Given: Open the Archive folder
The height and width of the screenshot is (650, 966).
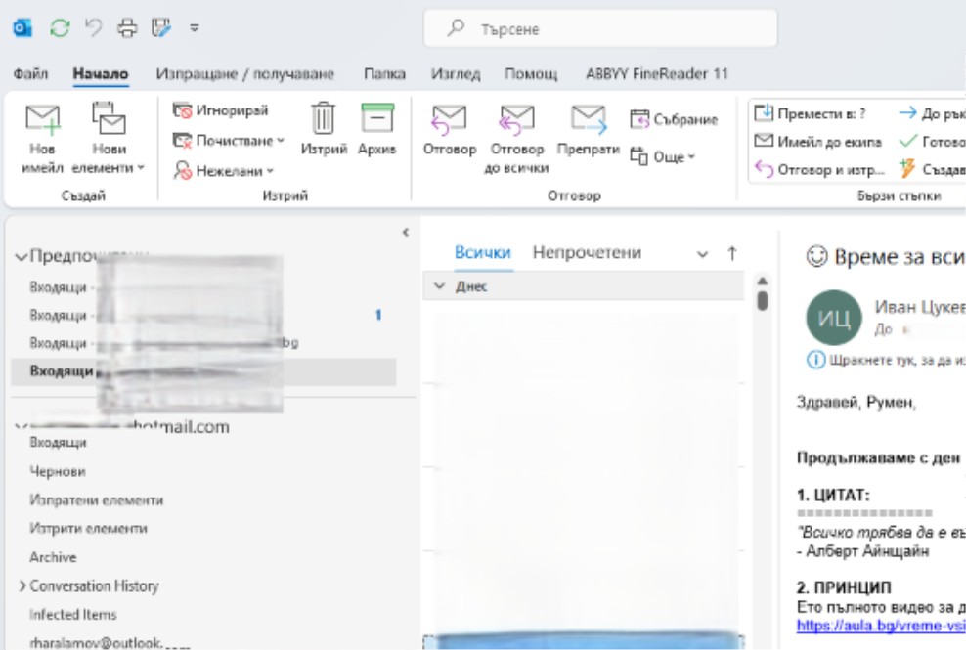Looking at the screenshot, I should point(54,557).
